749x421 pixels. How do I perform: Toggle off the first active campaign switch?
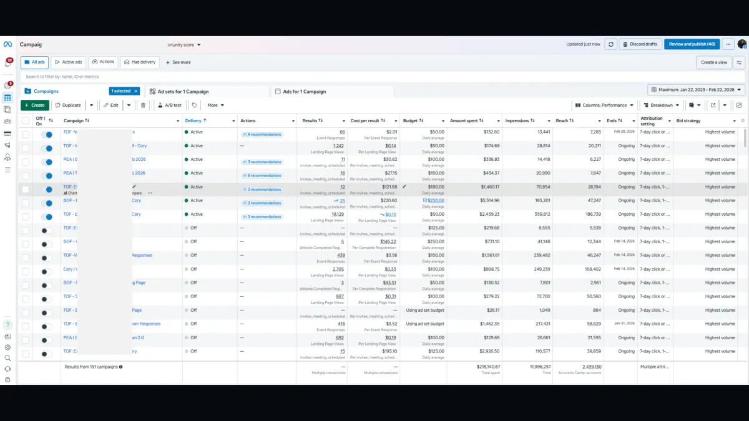pos(47,134)
